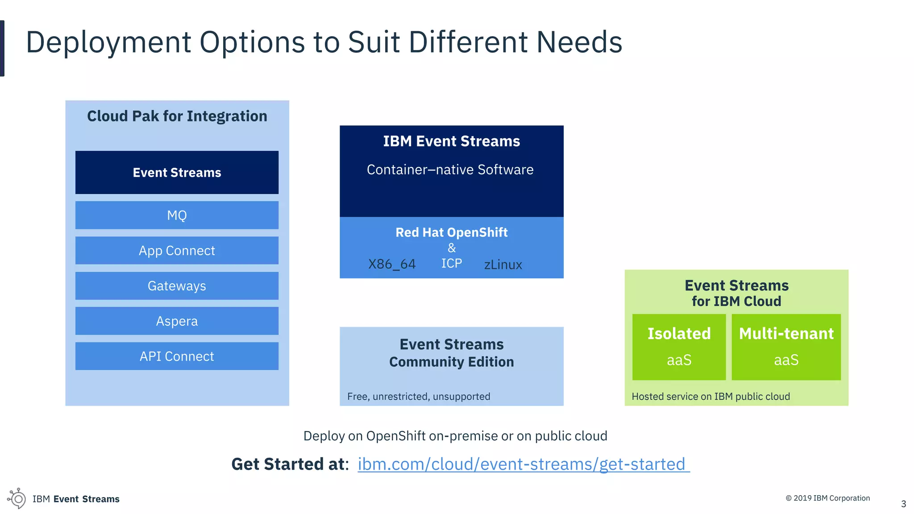Select the dark Event Streams box
This screenshot has height=514, width=914.
point(177,173)
